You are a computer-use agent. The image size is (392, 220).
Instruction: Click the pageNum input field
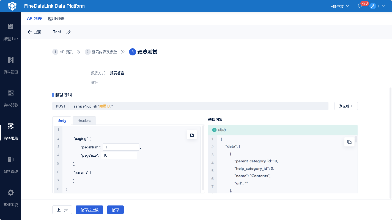pos(121,147)
